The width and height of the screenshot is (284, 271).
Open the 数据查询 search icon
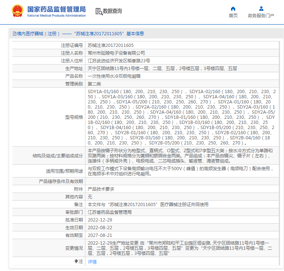click(99, 12)
